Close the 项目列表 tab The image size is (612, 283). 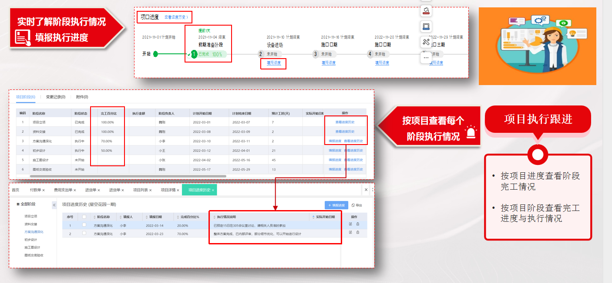pyautogui.click(x=150, y=190)
